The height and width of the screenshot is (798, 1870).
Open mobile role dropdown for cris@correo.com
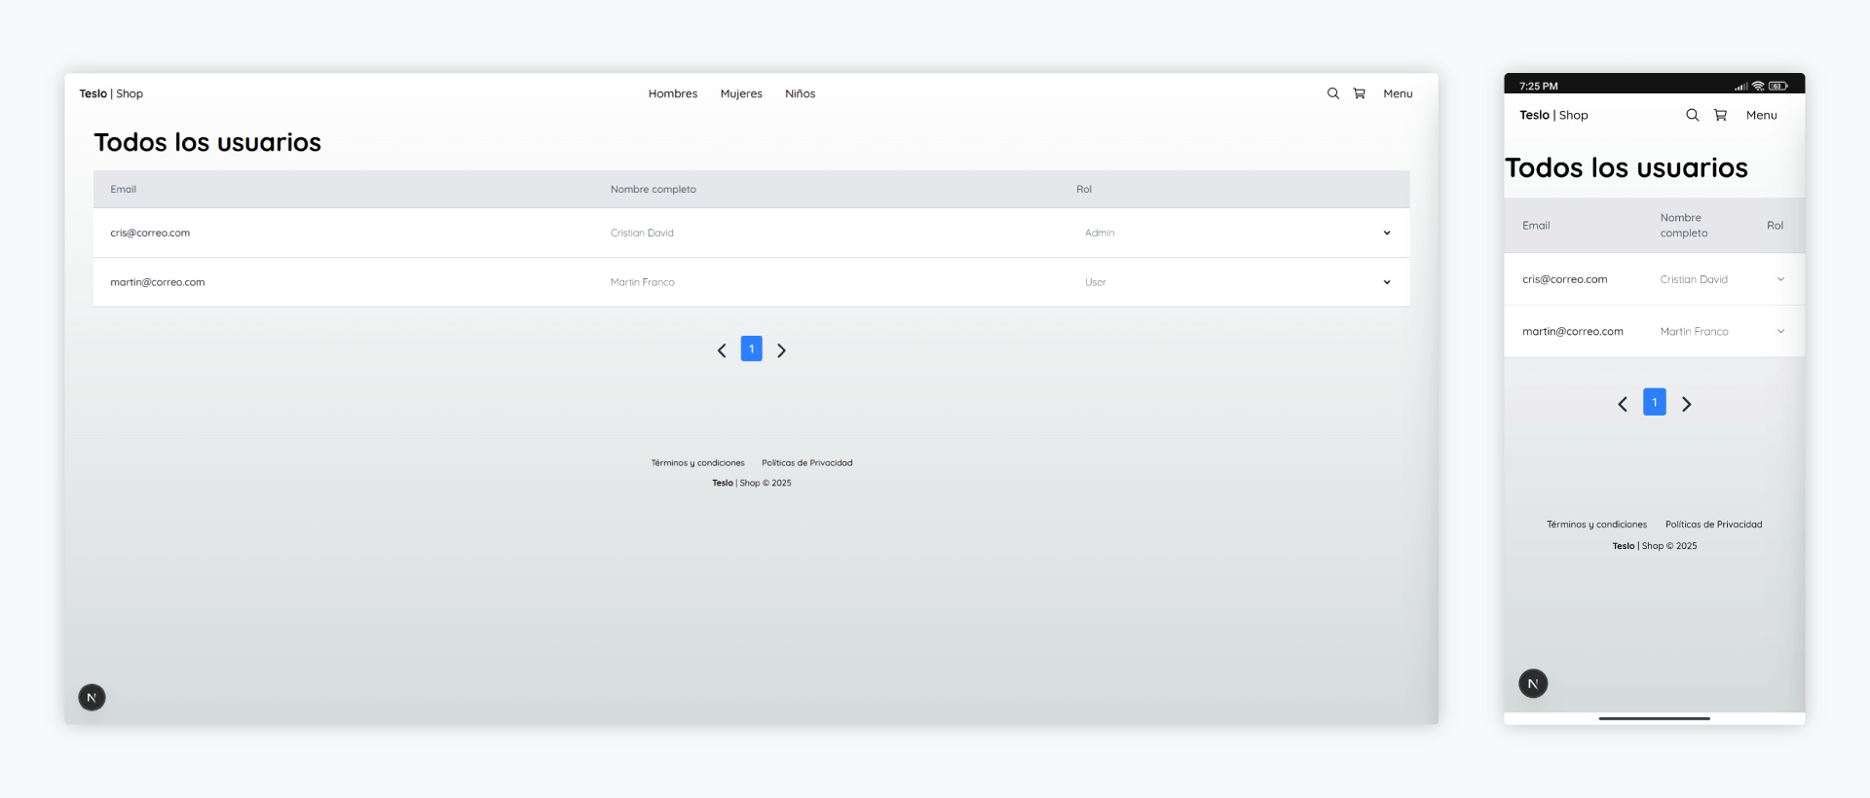coord(1779,279)
